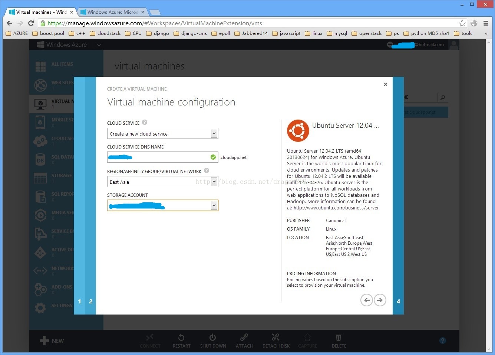Click the Ubuntu logo icon
The height and width of the screenshot is (355, 495).
tap(298, 131)
